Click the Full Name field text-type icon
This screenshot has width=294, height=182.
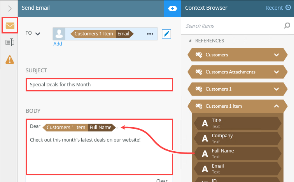coord(205,154)
